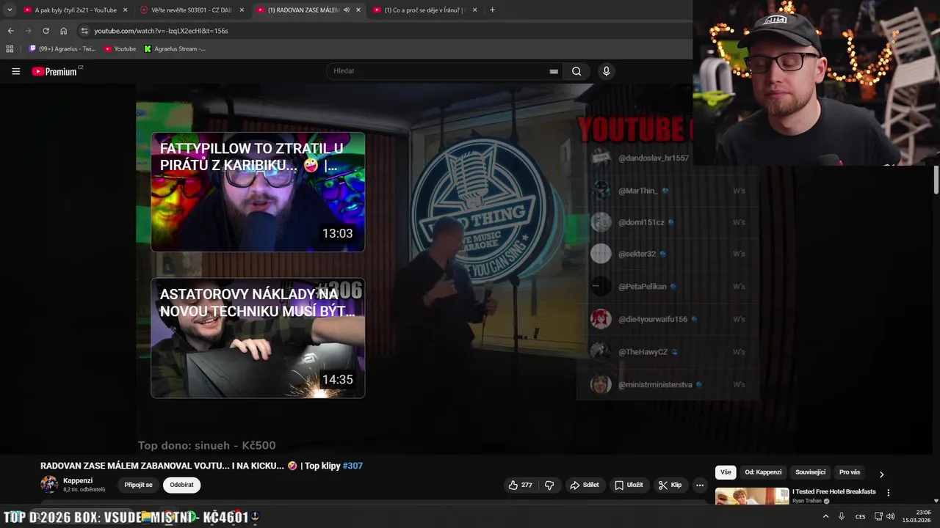Open the apps grid in bookmarks bar
Image resolution: width=940 pixels, height=528 pixels.
tap(10, 48)
